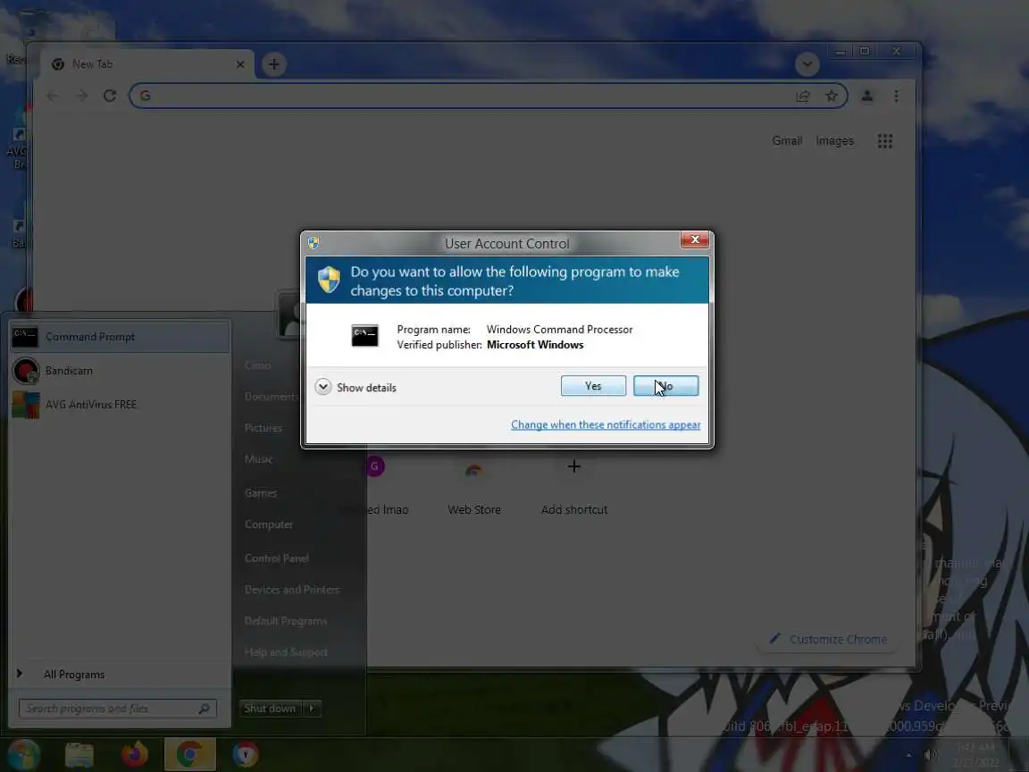Click the highlighted Chrome taskbar button
This screenshot has width=1029, height=772.
click(189, 755)
